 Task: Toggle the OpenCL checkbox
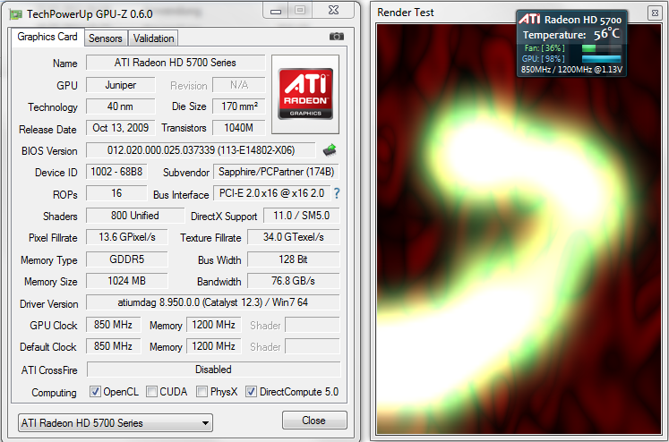[x=95, y=391]
